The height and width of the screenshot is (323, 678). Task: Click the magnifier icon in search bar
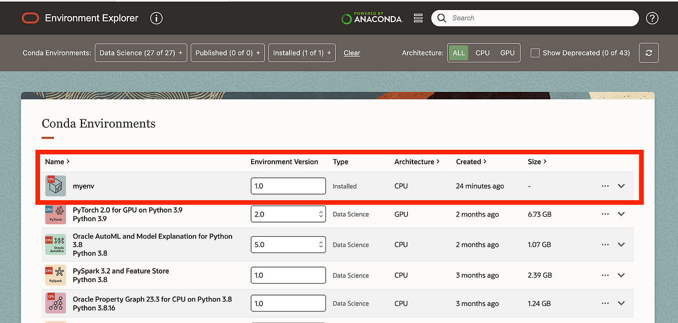[x=441, y=18]
